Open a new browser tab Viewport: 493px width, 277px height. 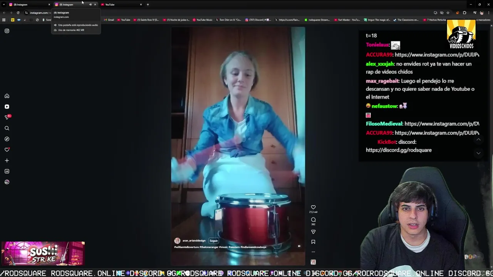click(148, 5)
